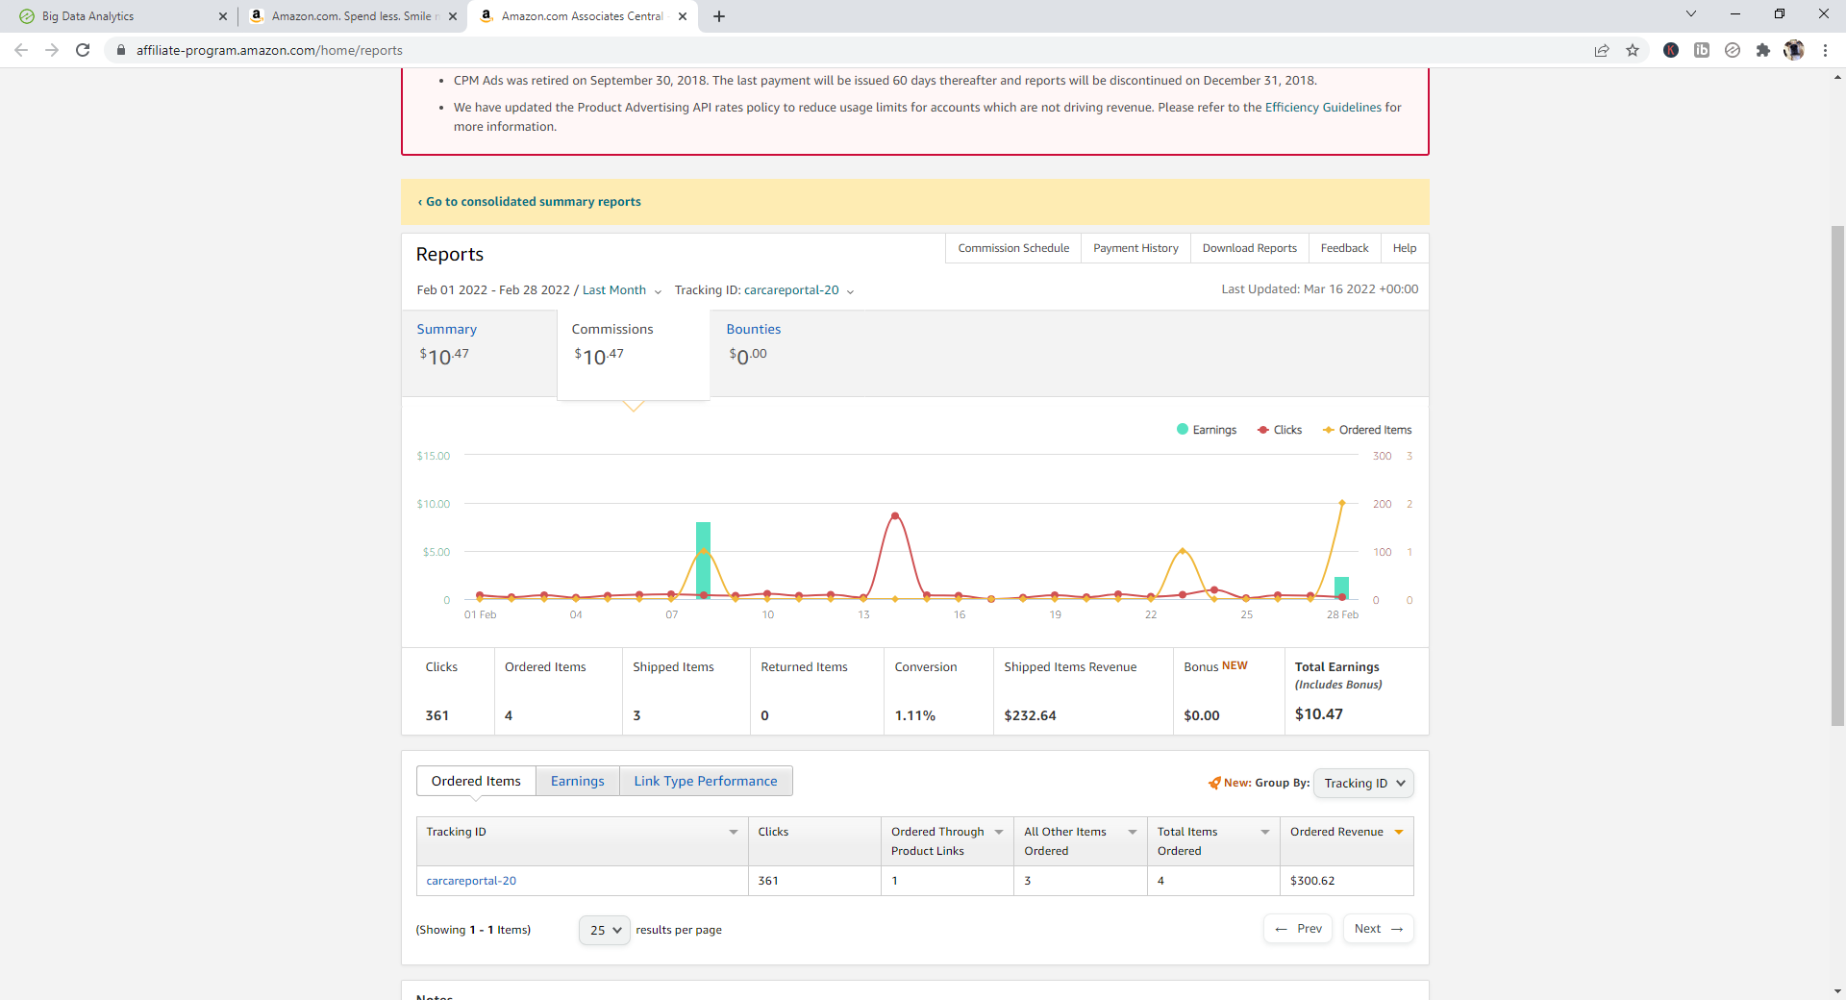
Task: Close the Amazon.com Spend less tab
Action: (x=453, y=16)
